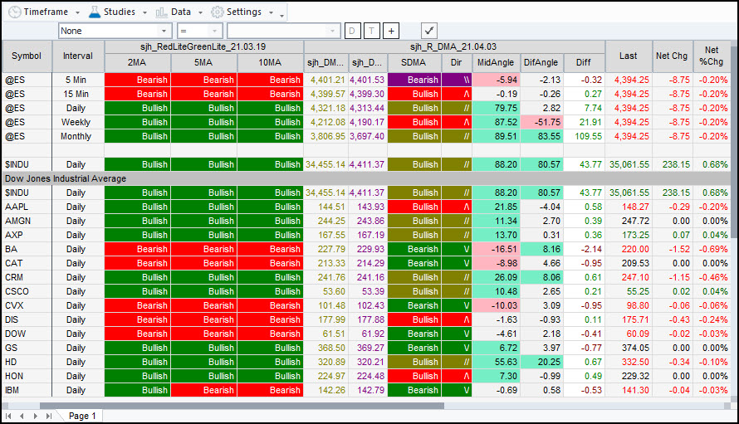Click the Dir column header
The image size is (739, 424).
[456, 62]
